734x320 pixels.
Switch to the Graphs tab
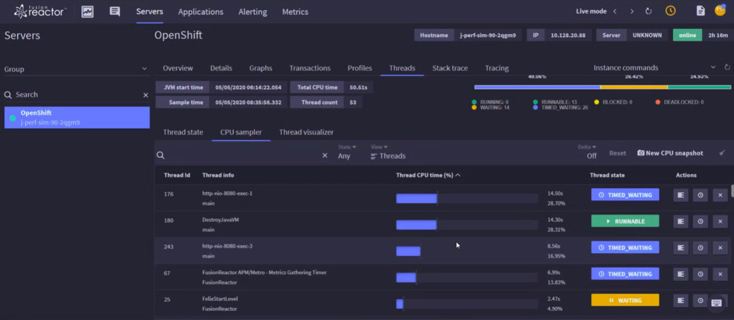[x=260, y=68]
